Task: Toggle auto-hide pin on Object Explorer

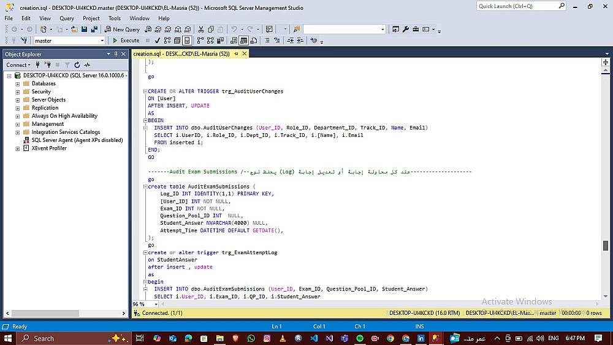Action: [x=116, y=54]
